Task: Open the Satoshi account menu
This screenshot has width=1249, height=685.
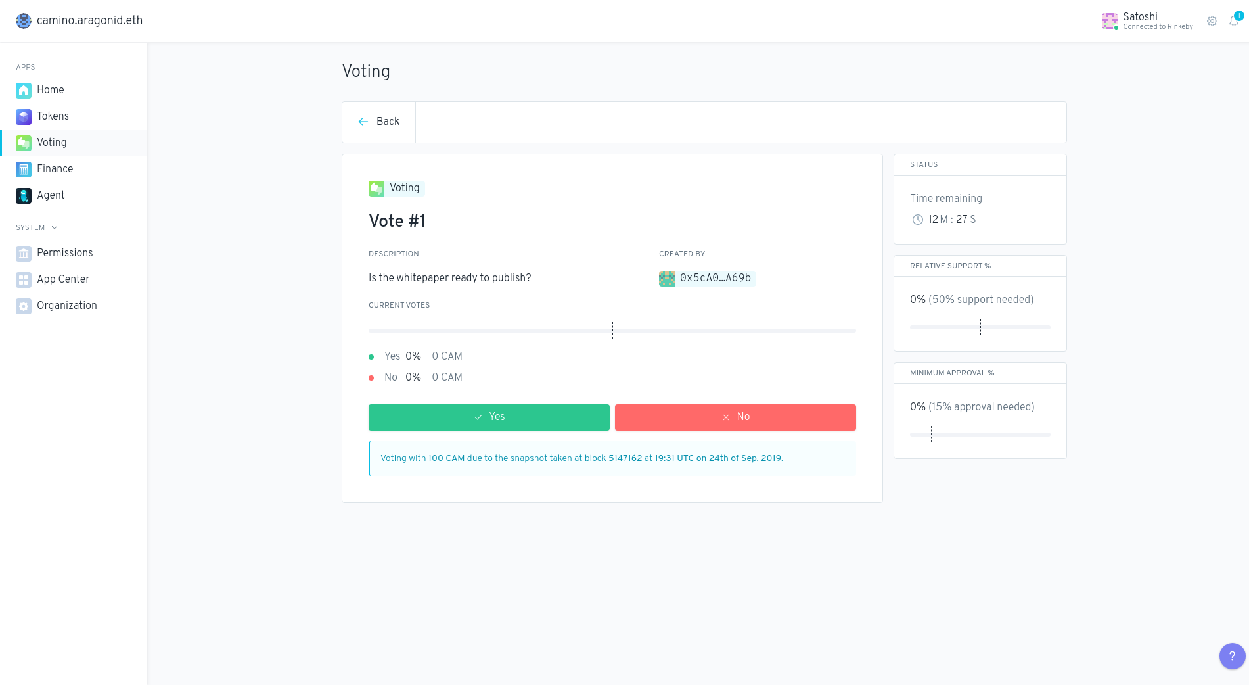Action: point(1147,21)
